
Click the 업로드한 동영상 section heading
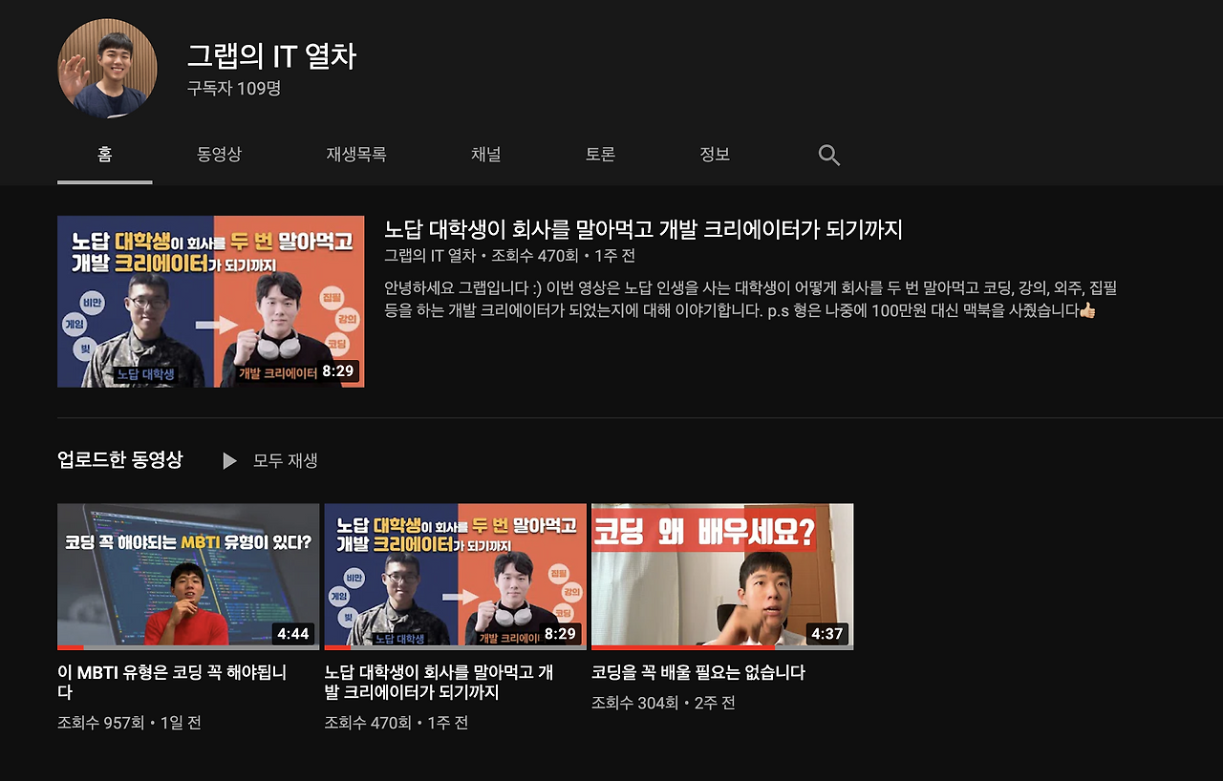[x=119, y=459]
